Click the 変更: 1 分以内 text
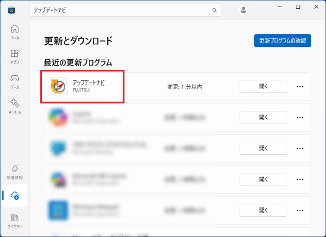326x237 pixels. [x=184, y=87]
